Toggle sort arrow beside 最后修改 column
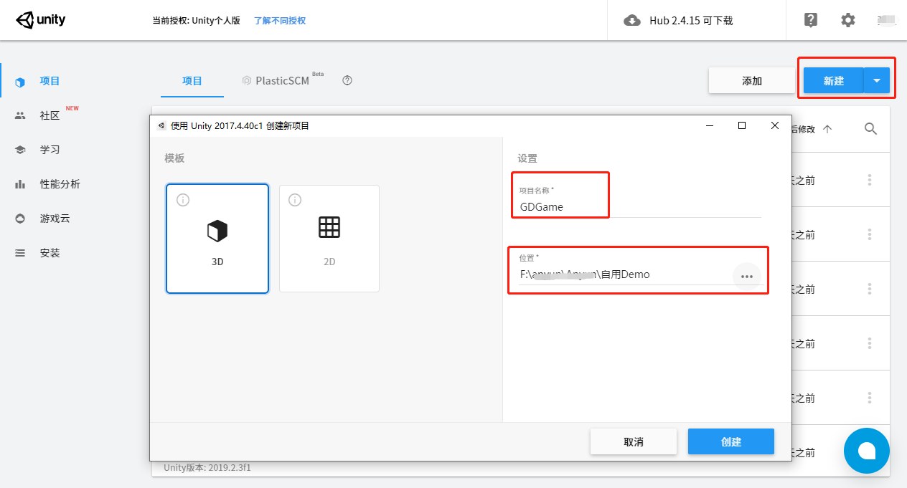The height and width of the screenshot is (488, 907). coord(827,129)
